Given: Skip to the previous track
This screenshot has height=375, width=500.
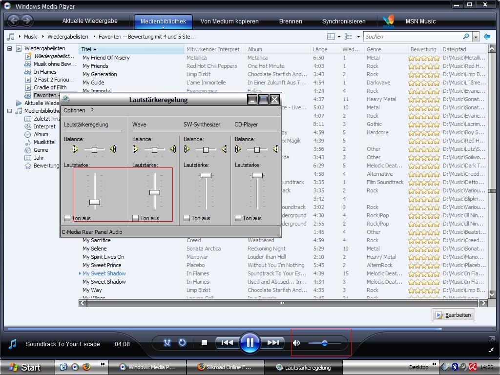Looking at the screenshot, I should [227, 343].
